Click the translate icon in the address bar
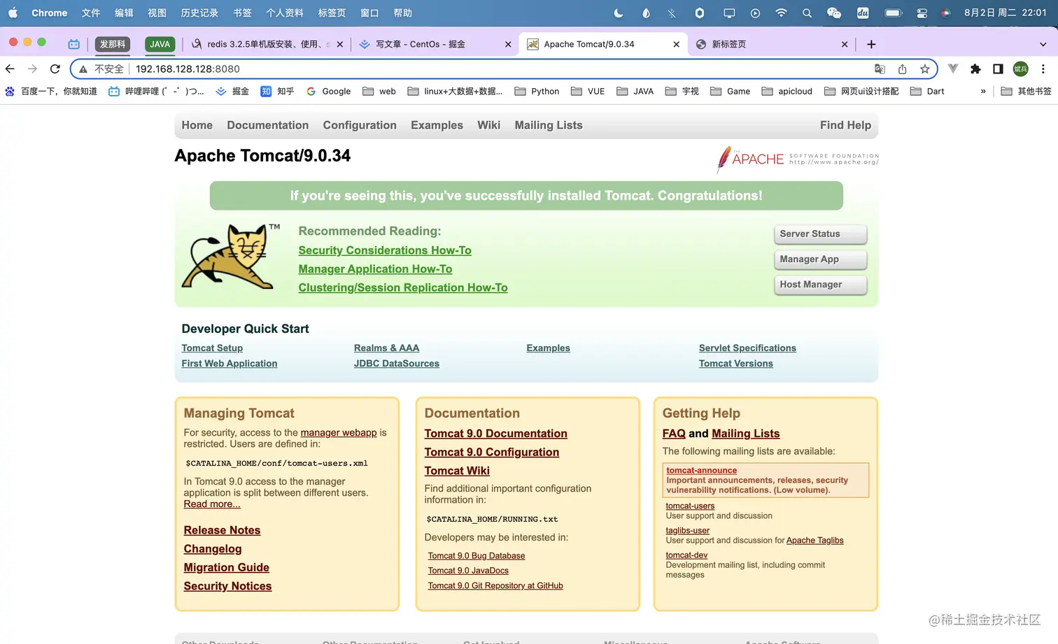Image resolution: width=1058 pixels, height=644 pixels. (880, 69)
